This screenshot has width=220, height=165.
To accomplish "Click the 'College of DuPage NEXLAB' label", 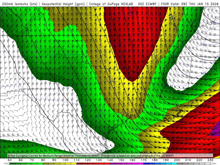I will pos(111,4).
